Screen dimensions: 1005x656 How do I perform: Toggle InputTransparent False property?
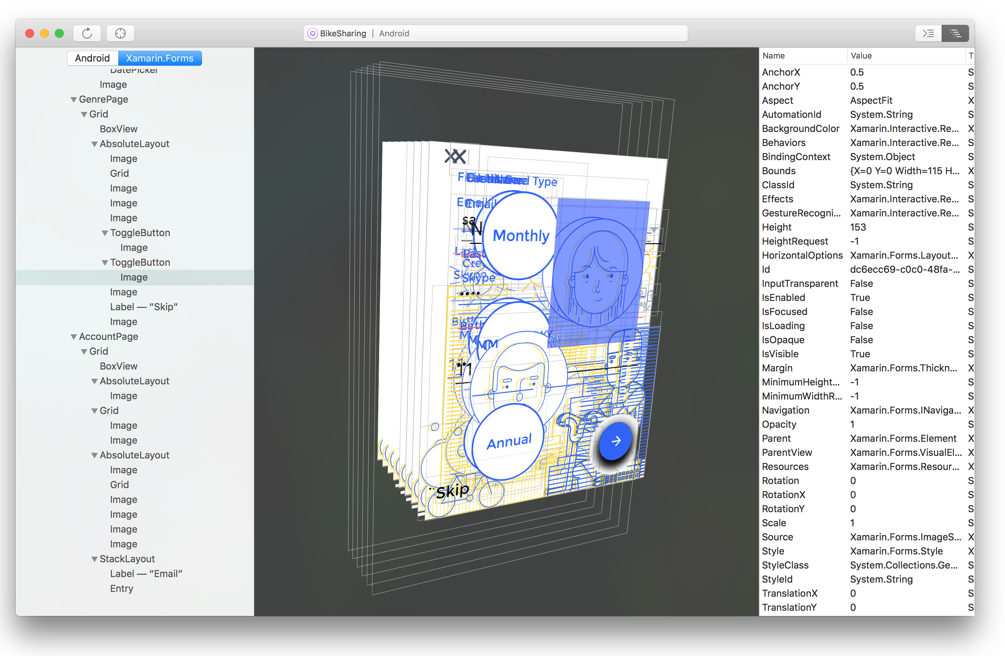point(861,283)
